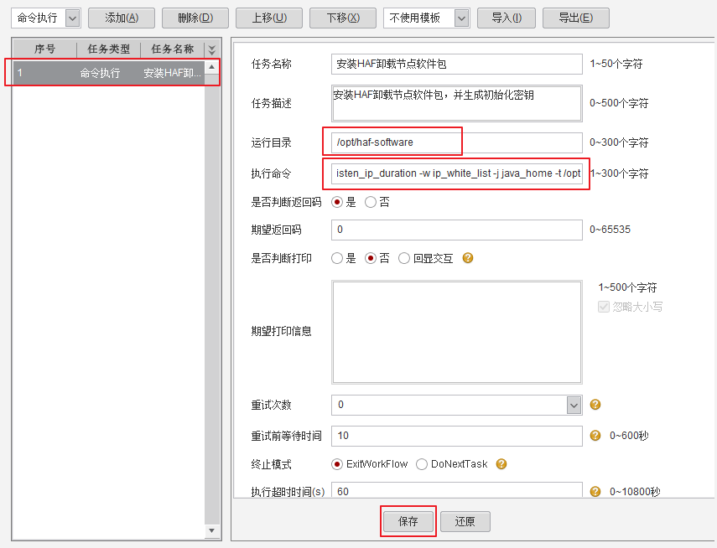Focus the 期望打印信息 text area

pos(457,333)
